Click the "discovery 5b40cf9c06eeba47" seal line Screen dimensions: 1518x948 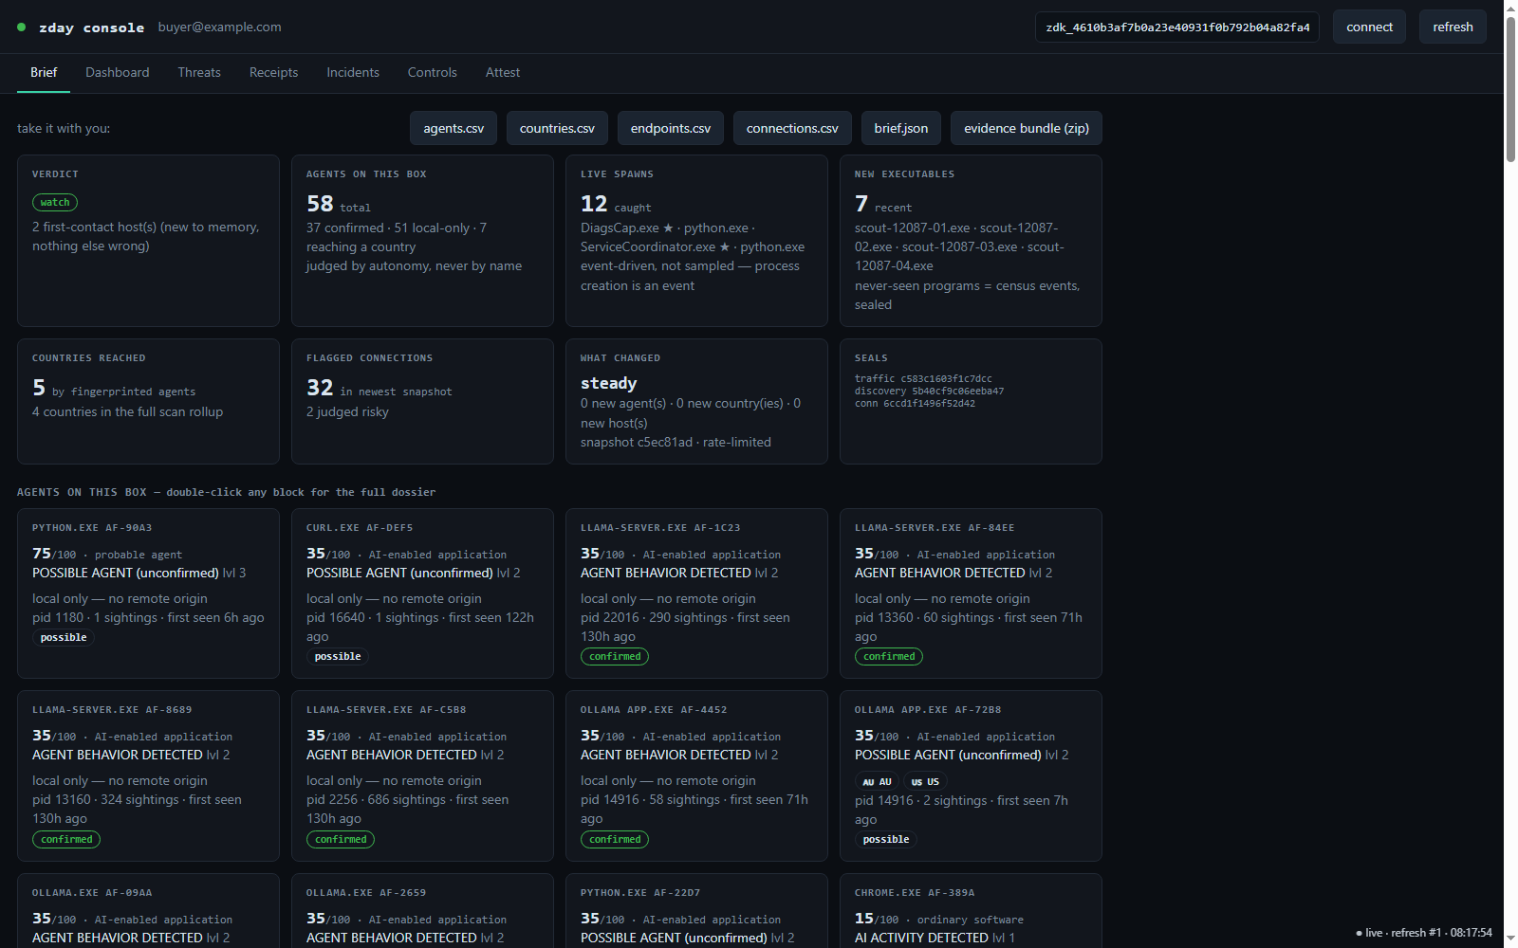coord(929,391)
